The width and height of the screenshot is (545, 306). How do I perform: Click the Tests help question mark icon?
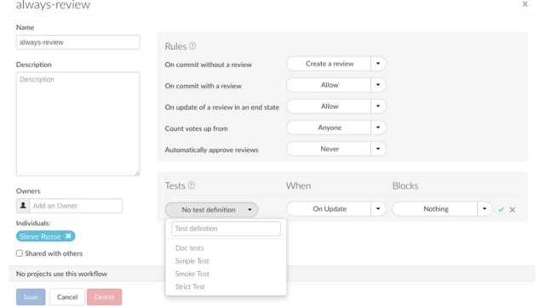192,185
